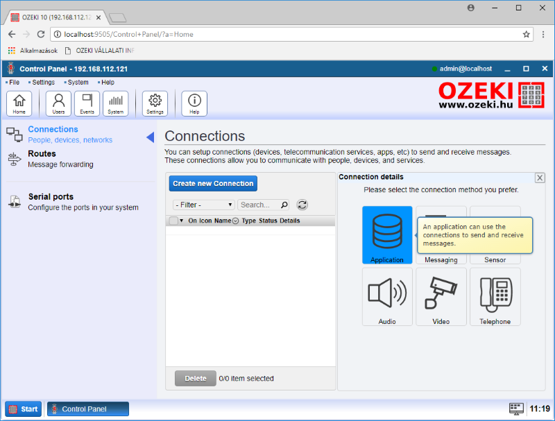Sort by Name column arrow
555x421 pixels.
tap(235, 221)
